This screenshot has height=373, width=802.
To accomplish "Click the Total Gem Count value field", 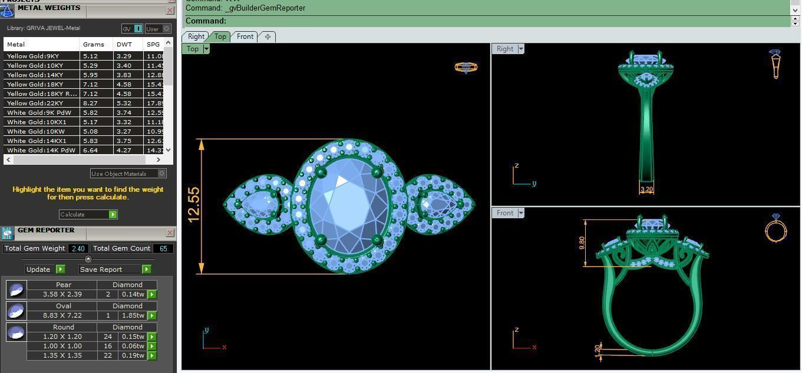I will [163, 248].
